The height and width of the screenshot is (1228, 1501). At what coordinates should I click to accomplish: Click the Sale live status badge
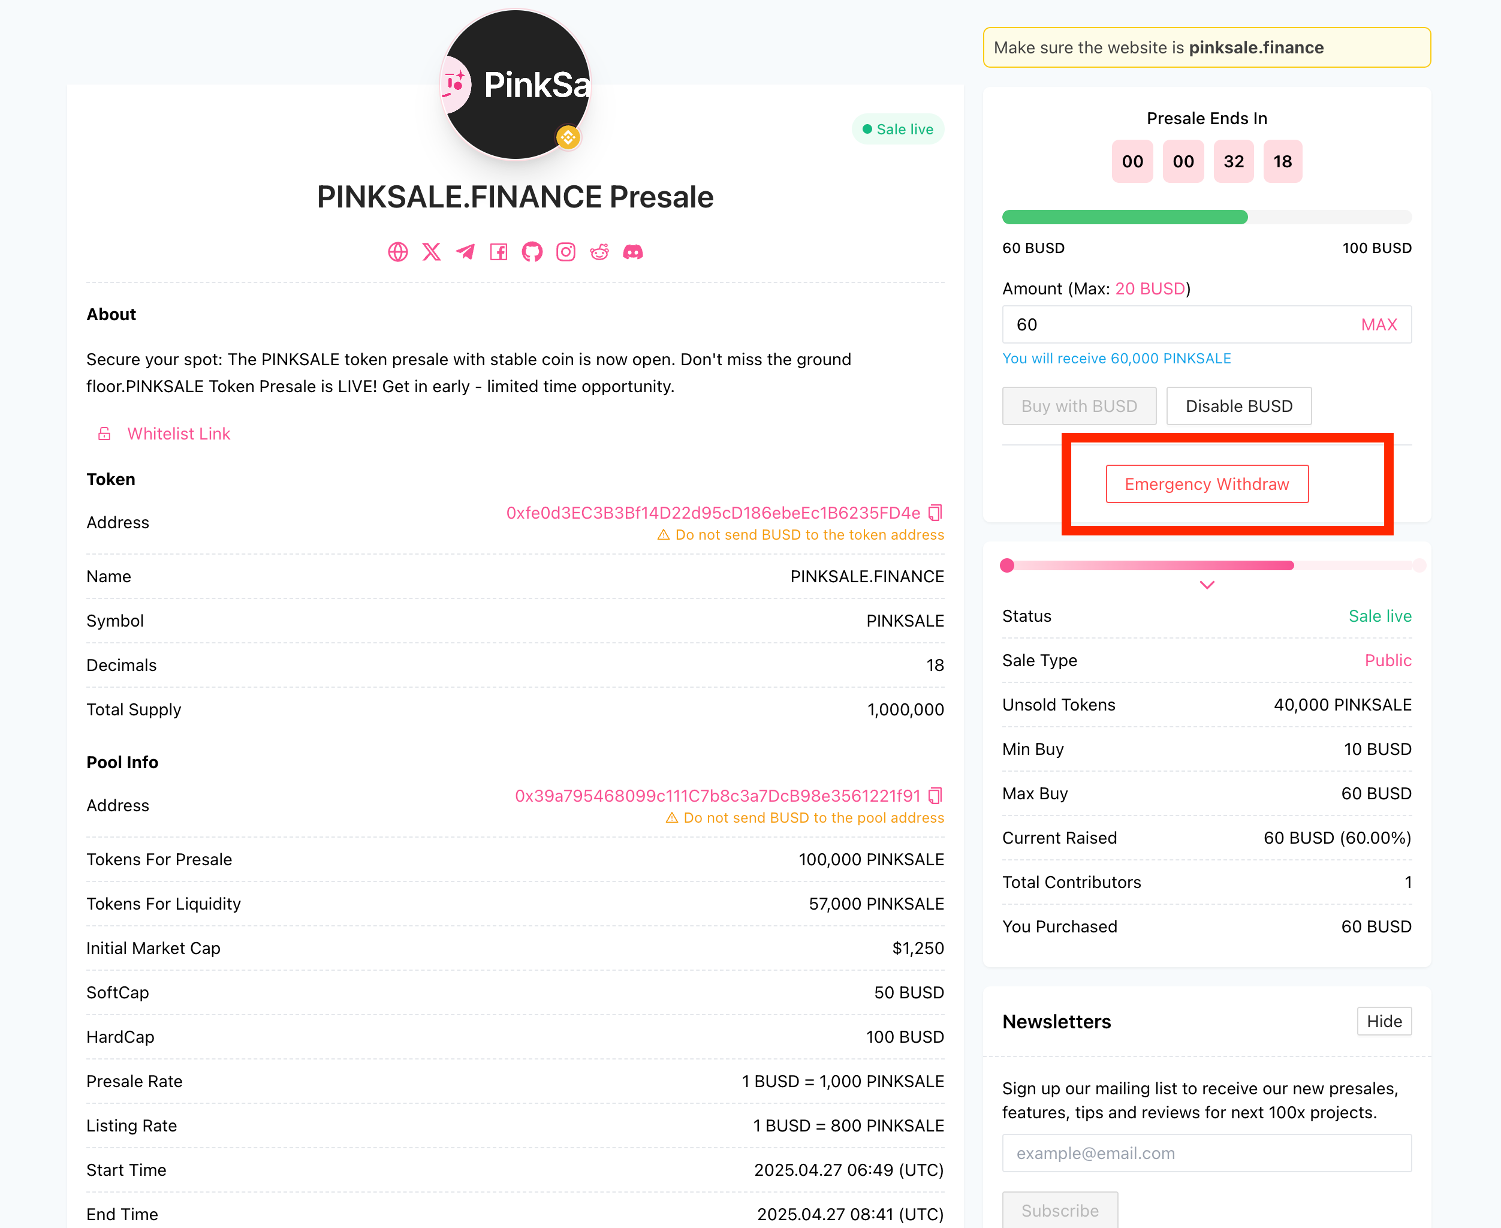tap(897, 129)
